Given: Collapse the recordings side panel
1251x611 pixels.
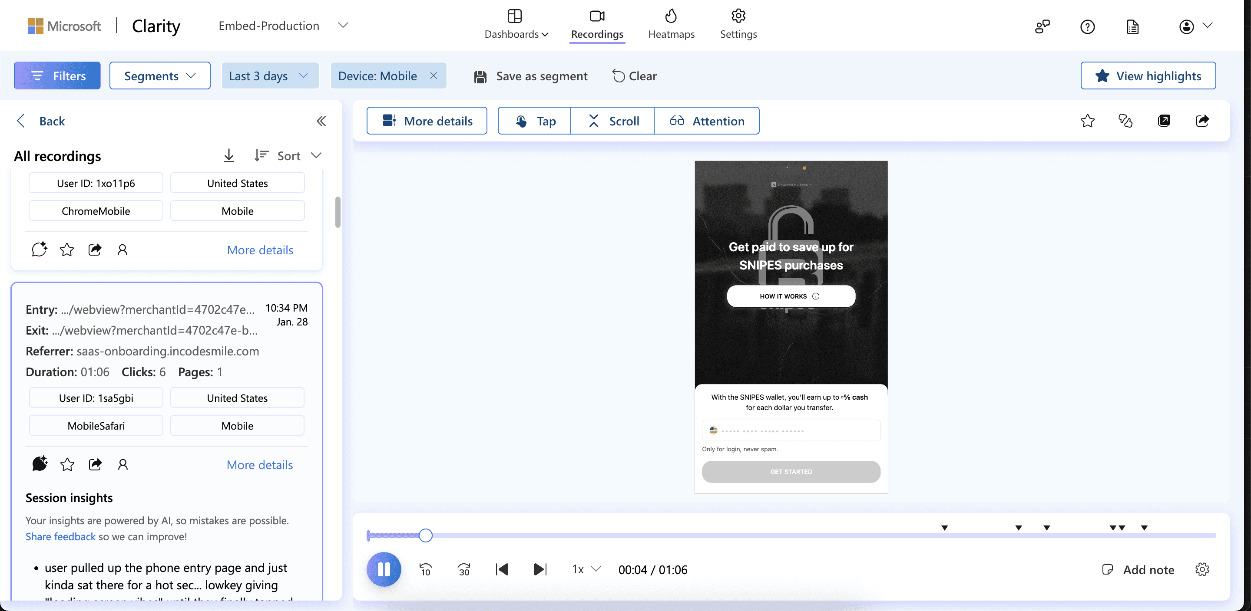Looking at the screenshot, I should click(x=321, y=121).
